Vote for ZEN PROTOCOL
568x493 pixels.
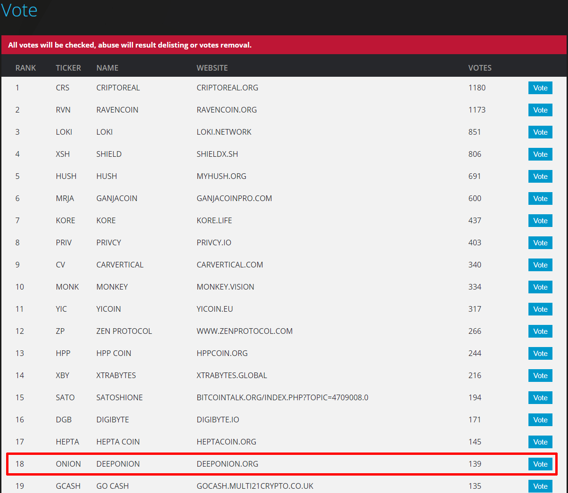[x=540, y=331]
